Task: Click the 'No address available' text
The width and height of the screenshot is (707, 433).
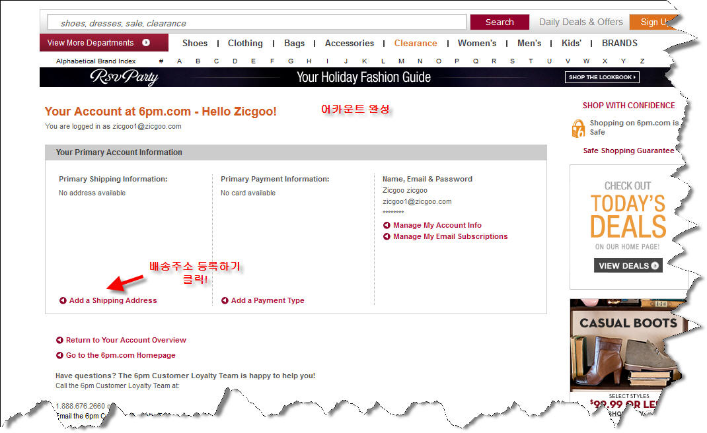Action: click(x=92, y=193)
